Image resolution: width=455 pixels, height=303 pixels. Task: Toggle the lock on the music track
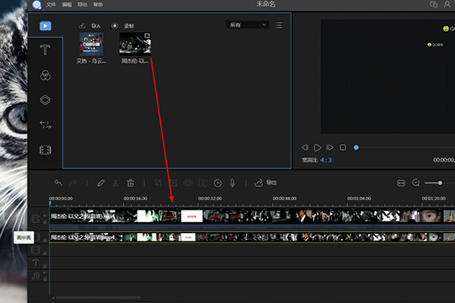pyautogui.click(x=45, y=279)
